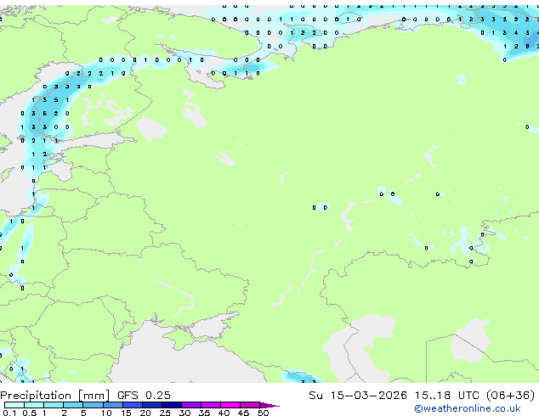Click the '(06+36)' forecast run label
The height and width of the screenshot is (416, 539).
pos(510,396)
